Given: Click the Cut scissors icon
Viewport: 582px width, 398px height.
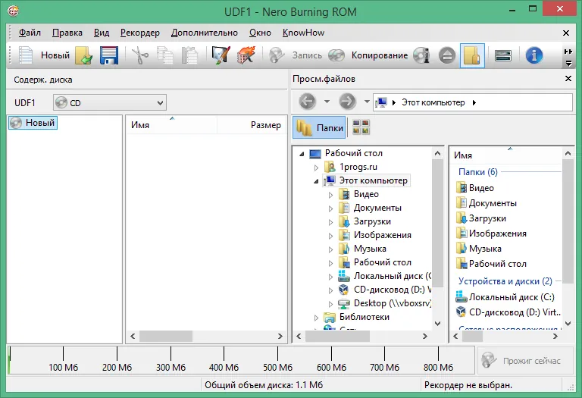Looking at the screenshot, I should tap(140, 55).
